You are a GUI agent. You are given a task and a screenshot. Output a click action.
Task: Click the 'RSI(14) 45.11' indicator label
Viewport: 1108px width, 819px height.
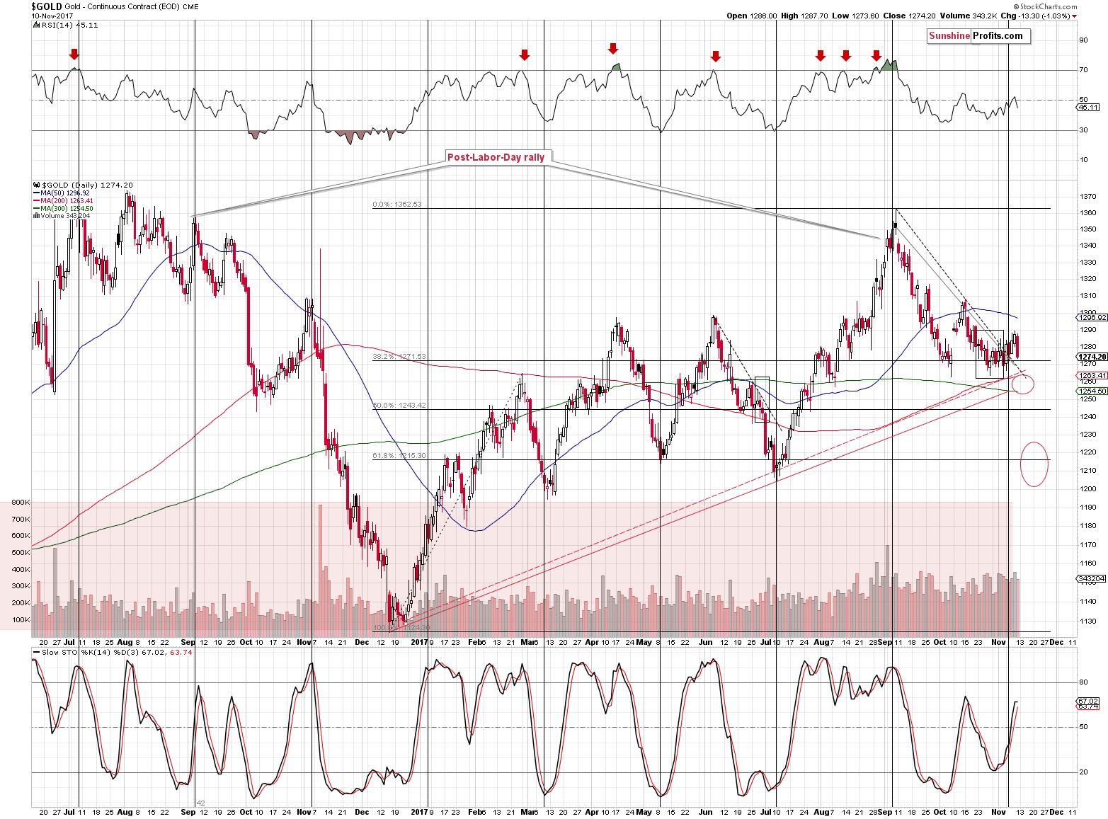[x=69, y=25]
